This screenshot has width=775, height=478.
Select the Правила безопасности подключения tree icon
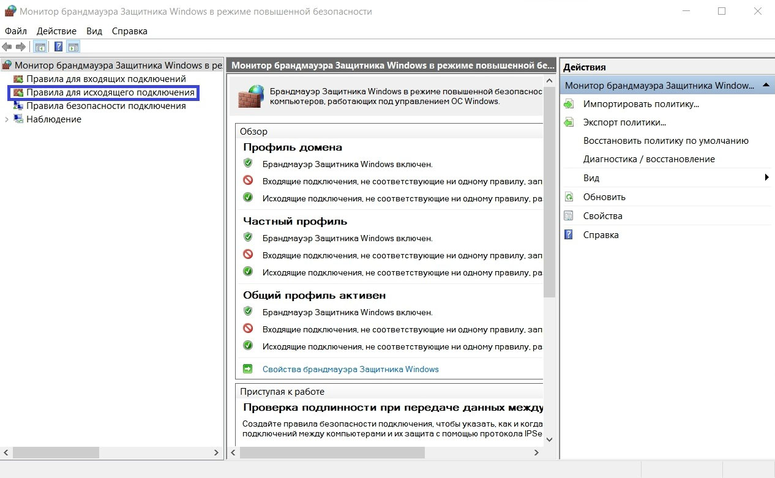pos(18,106)
